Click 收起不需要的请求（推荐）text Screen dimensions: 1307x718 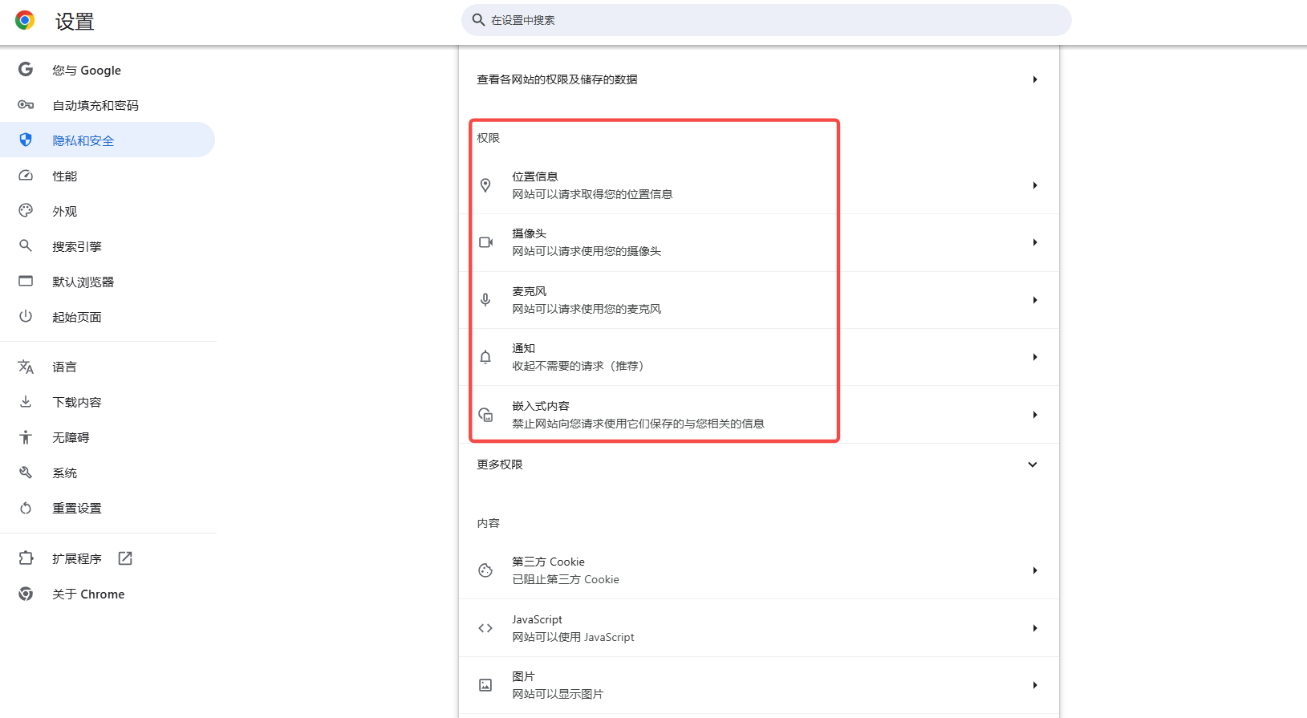(x=579, y=366)
